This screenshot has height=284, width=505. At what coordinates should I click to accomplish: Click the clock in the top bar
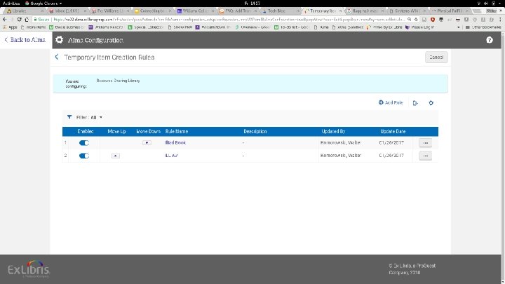coord(252,4)
